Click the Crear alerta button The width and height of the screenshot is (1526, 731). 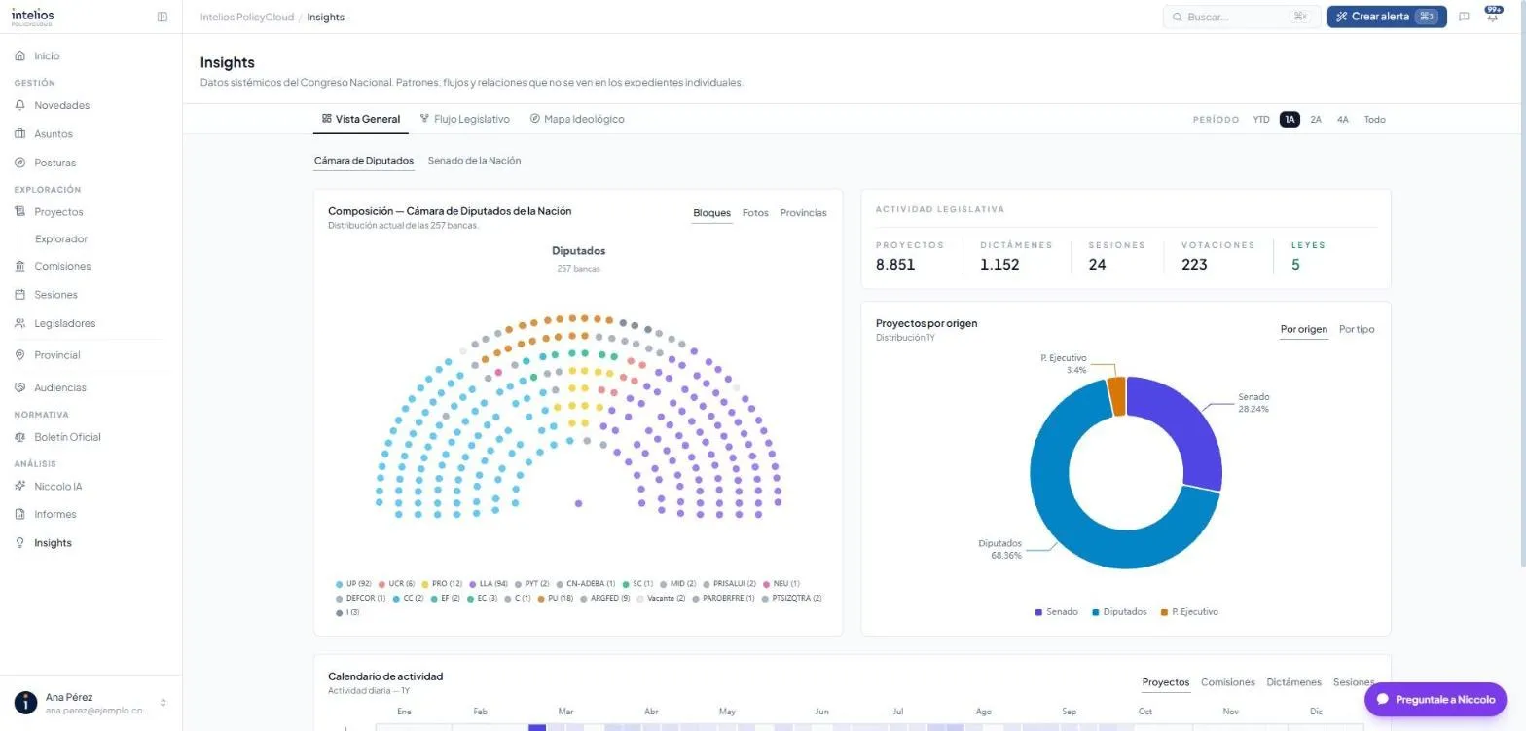pyautogui.click(x=1387, y=17)
